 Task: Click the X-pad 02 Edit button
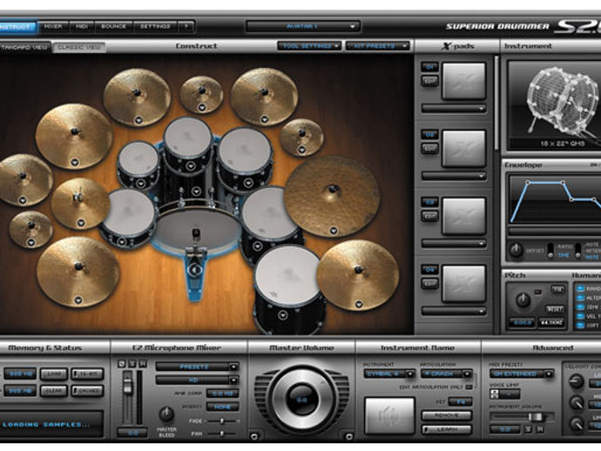[x=429, y=149]
